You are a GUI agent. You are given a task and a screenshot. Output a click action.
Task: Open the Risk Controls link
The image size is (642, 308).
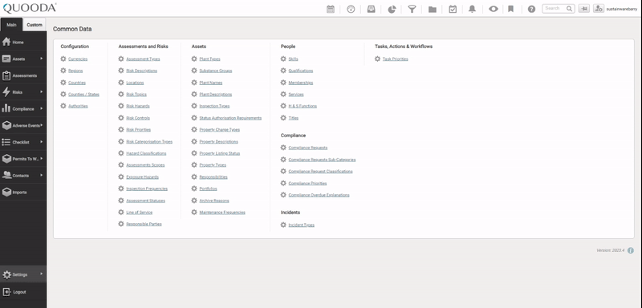(138, 118)
